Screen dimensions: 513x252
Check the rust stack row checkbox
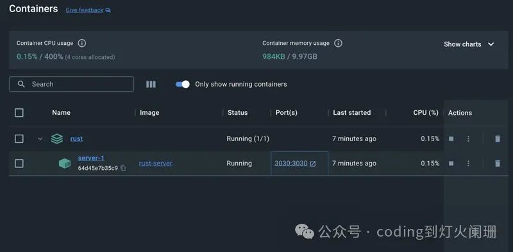pyautogui.click(x=19, y=139)
